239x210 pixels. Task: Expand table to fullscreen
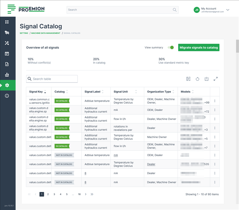tap(216, 79)
